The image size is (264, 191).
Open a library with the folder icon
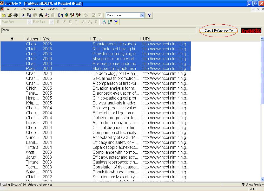pyautogui.click(x=10, y=15)
